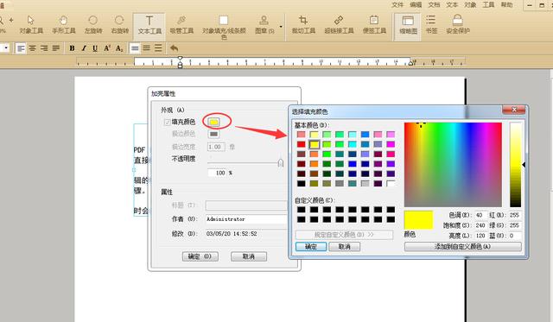553x322 pixels.
Task: Align text left in format bar
Action: 21,48
